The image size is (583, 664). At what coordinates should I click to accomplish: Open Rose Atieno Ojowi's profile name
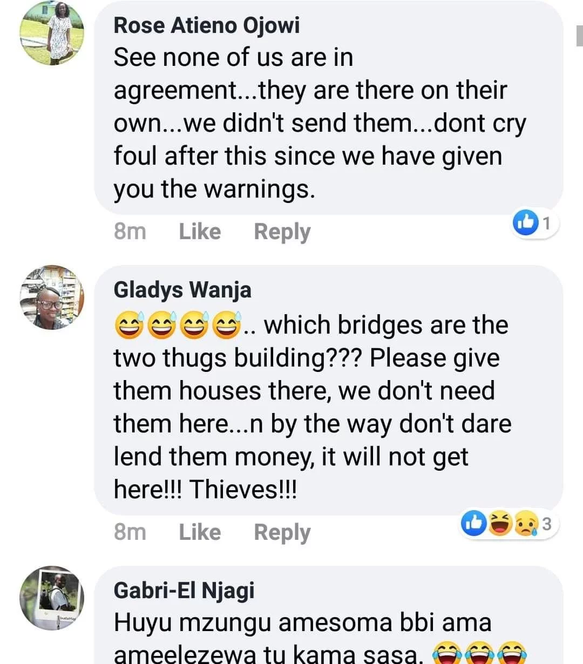(206, 25)
